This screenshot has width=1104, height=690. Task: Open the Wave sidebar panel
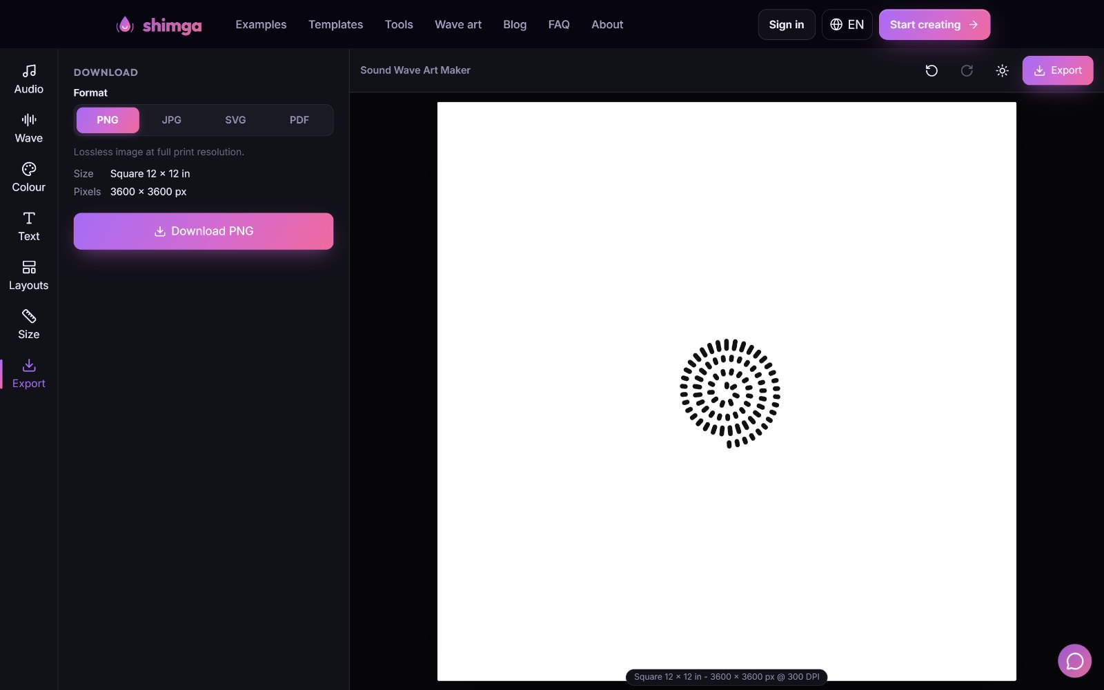click(29, 128)
